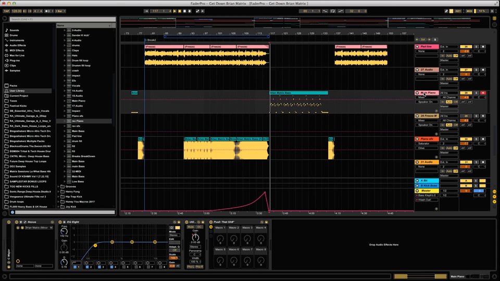Expand the rev Piano browser item
Screen dimensions: 500x281
click(x=65, y=121)
